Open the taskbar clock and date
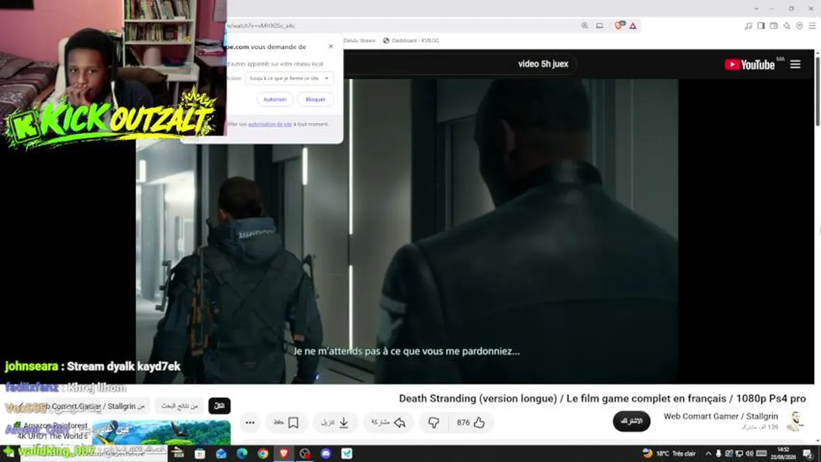821x462 pixels. click(x=783, y=454)
